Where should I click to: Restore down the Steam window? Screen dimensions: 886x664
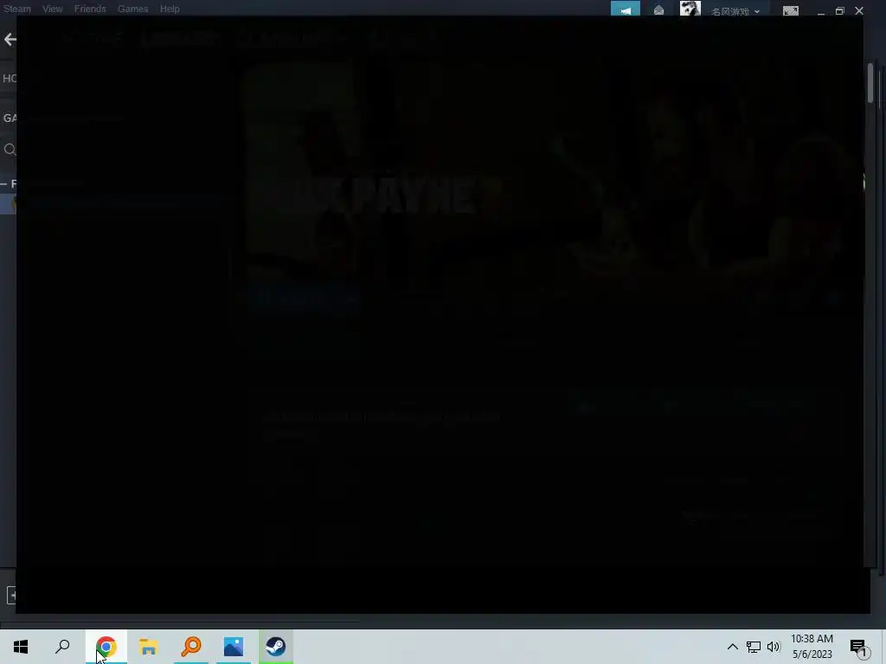839,10
